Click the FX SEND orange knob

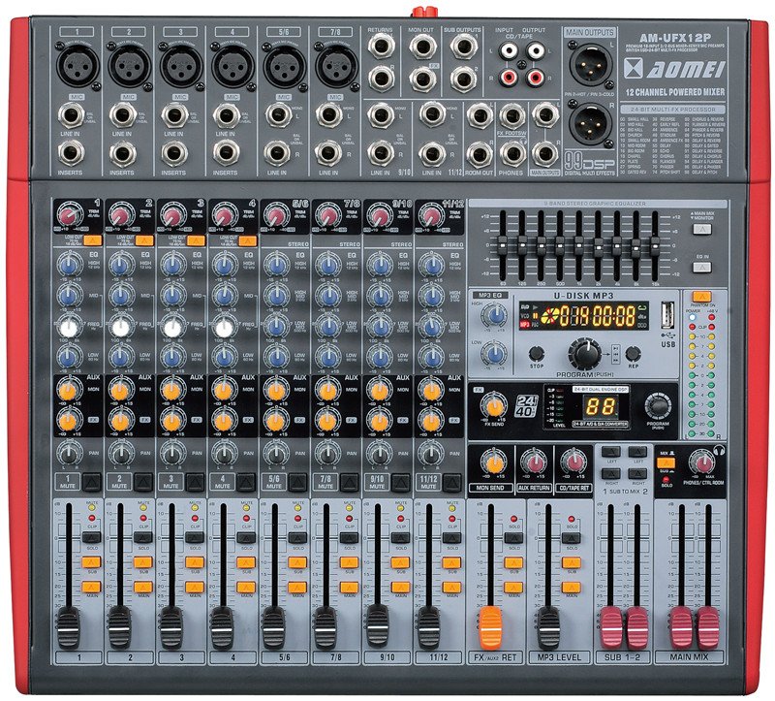click(496, 406)
